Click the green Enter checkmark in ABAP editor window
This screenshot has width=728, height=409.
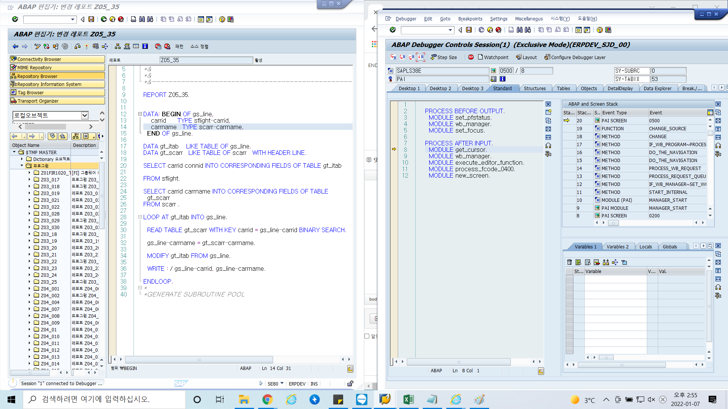click(15, 19)
